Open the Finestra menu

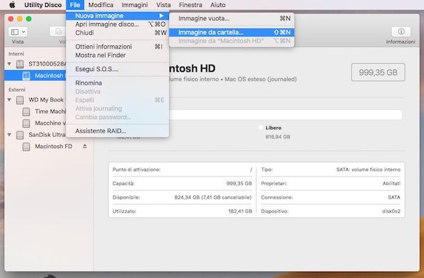point(190,5)
